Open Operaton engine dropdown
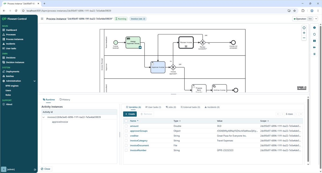 (305, 19)
